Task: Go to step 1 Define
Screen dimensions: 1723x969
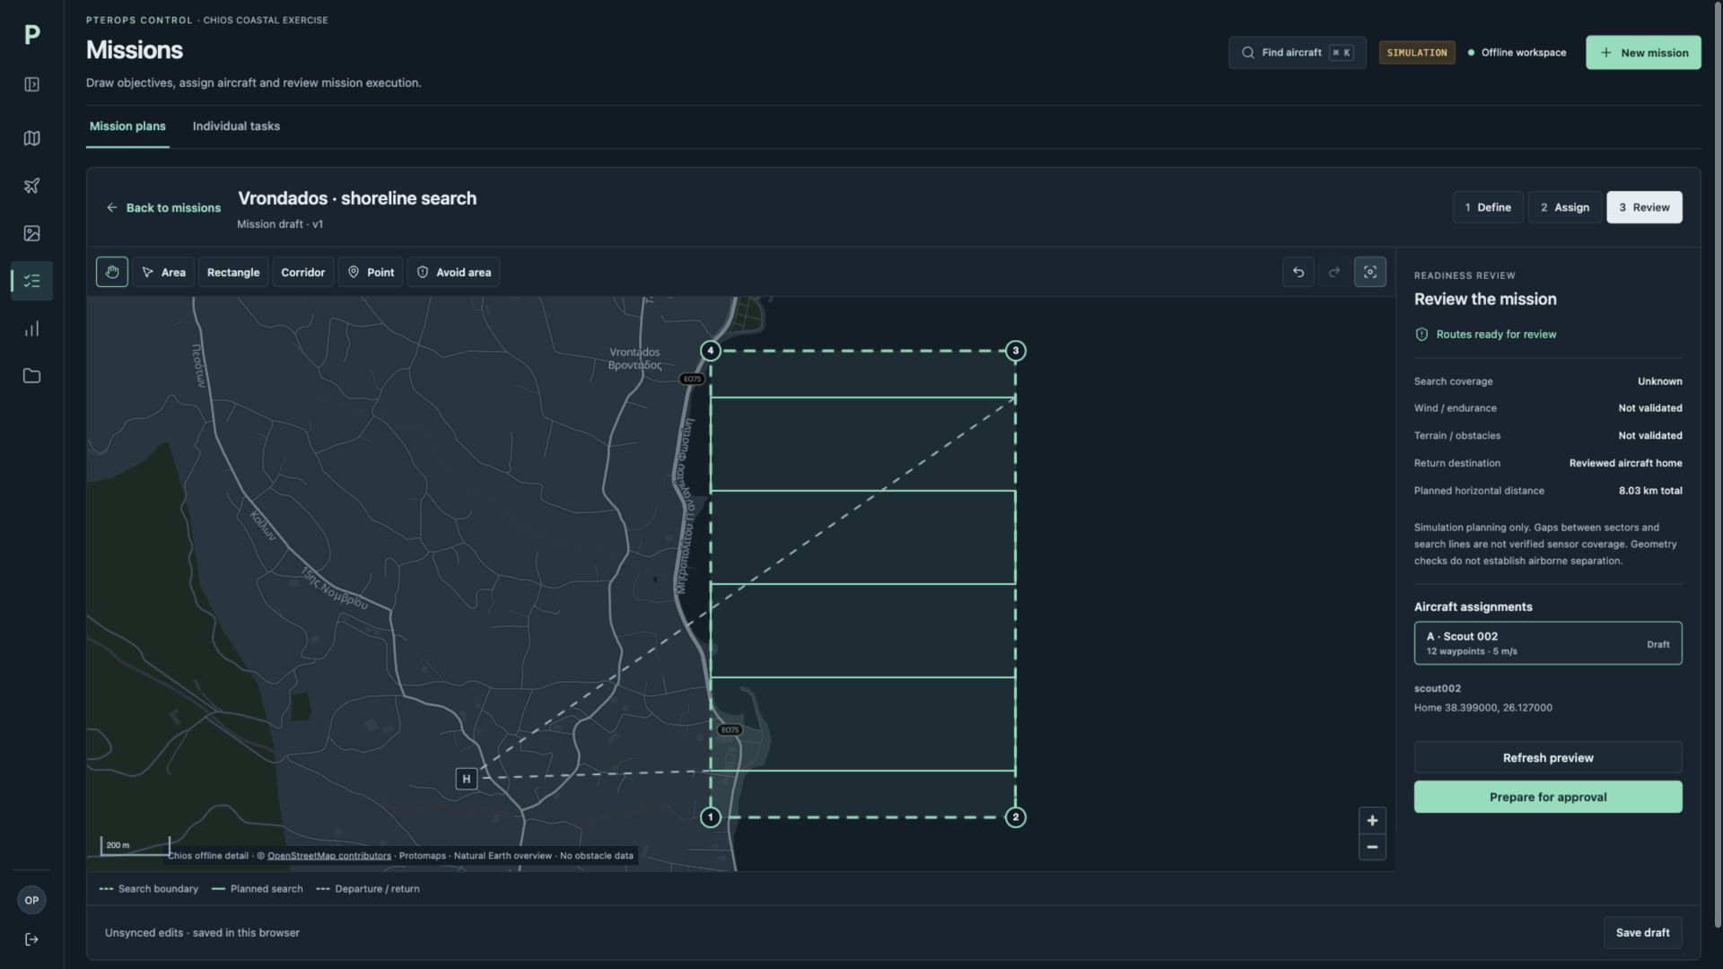Action: 1488,207
